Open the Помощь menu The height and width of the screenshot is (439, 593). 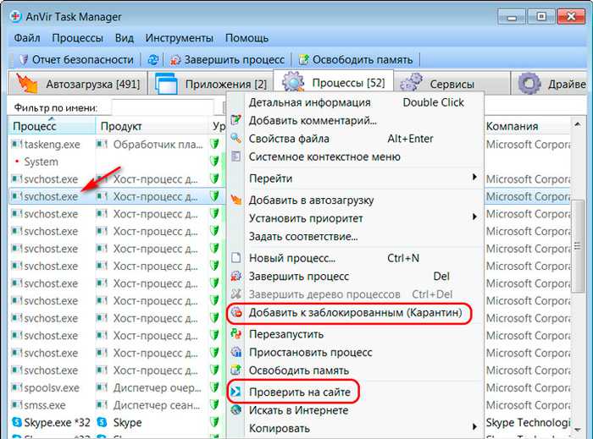click(x=247, y=38)
